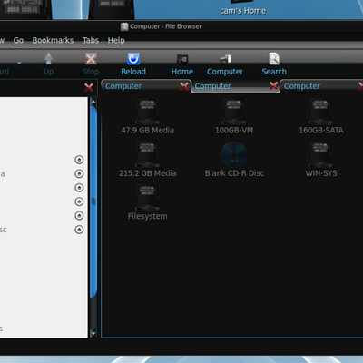Select the Blank CD-R Disc icon
This screenshot has width=363, height=363.
(234, 160)
